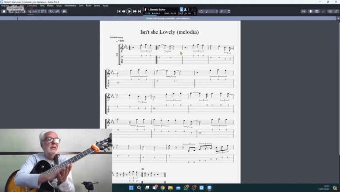The height and width of the screenshot is (192, 340).
Task: Show the drums instrument view
Action: point(323,11)
